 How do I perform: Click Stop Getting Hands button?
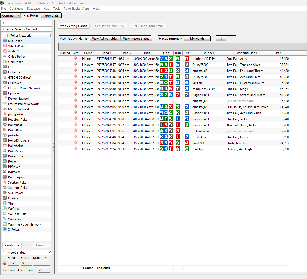coord(74,26)
